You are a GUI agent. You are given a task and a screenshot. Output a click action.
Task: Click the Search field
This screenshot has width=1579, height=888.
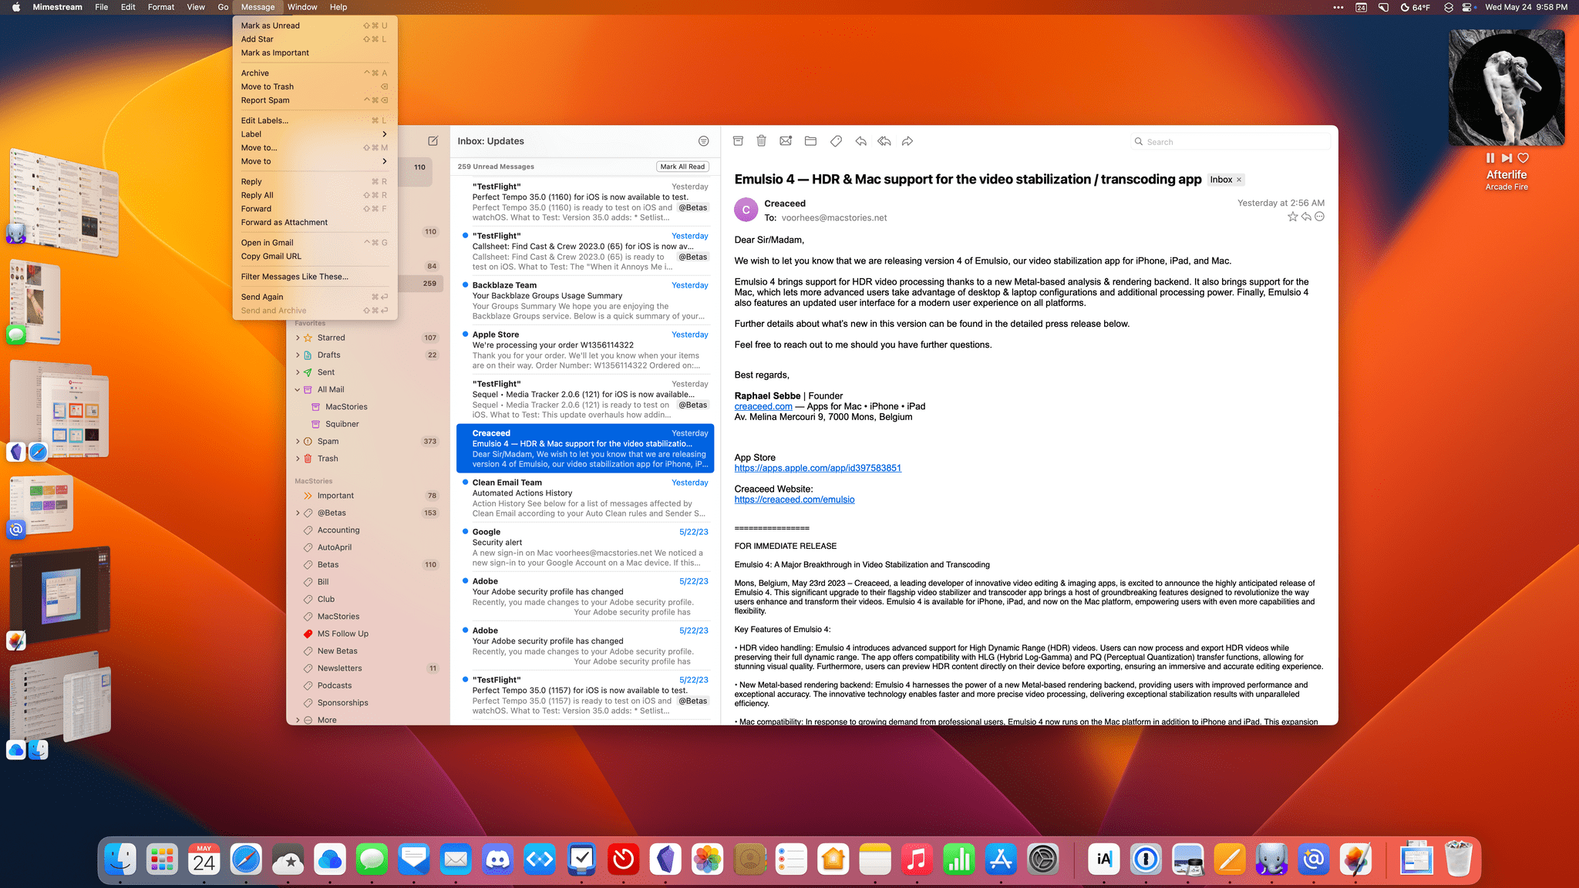click(x=1231, y=142)
